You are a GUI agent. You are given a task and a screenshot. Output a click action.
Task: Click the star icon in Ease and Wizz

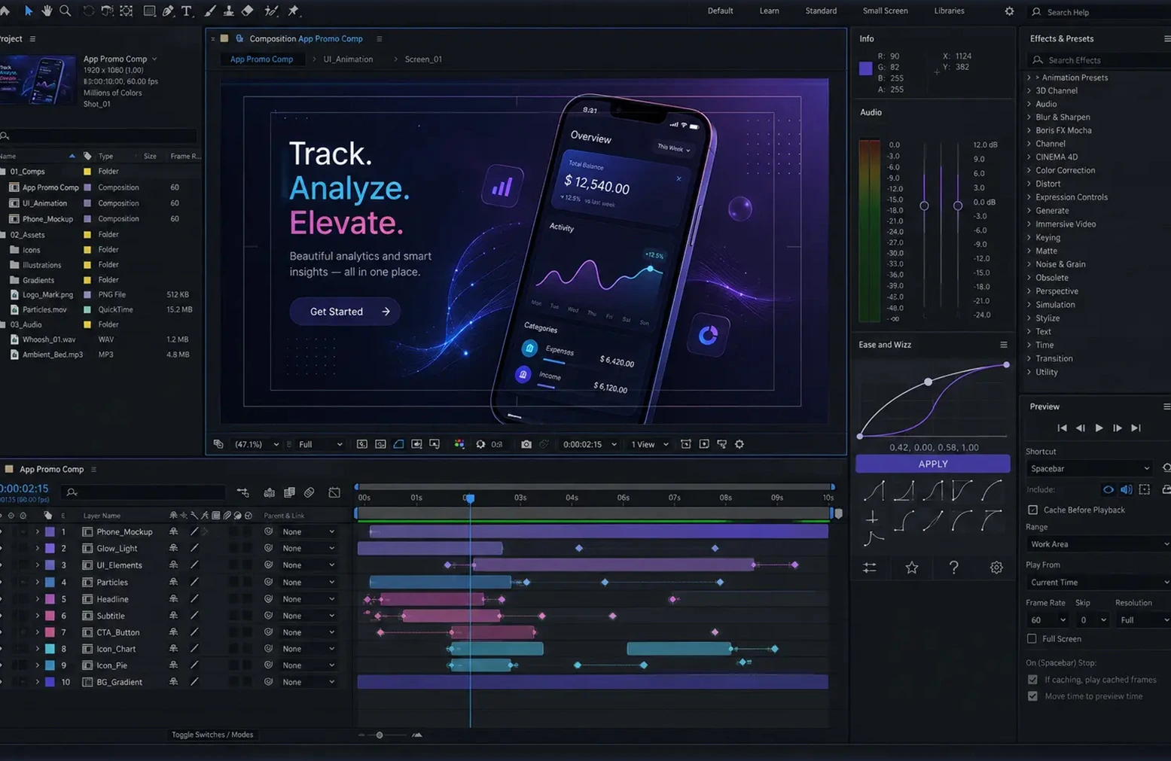[912, 568]
